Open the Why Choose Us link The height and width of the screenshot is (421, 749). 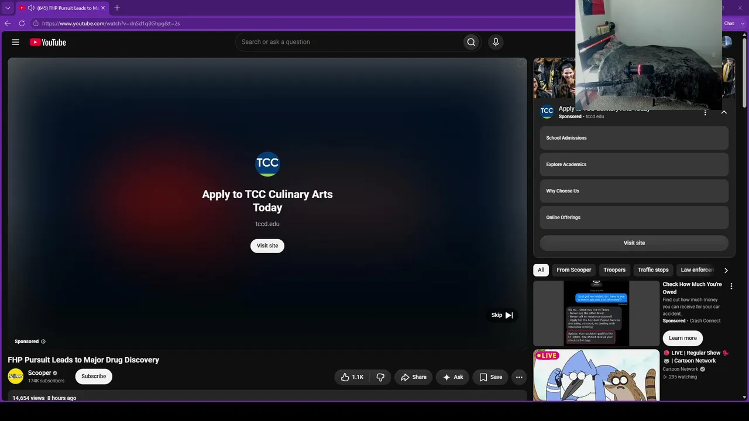click(634, 191)
